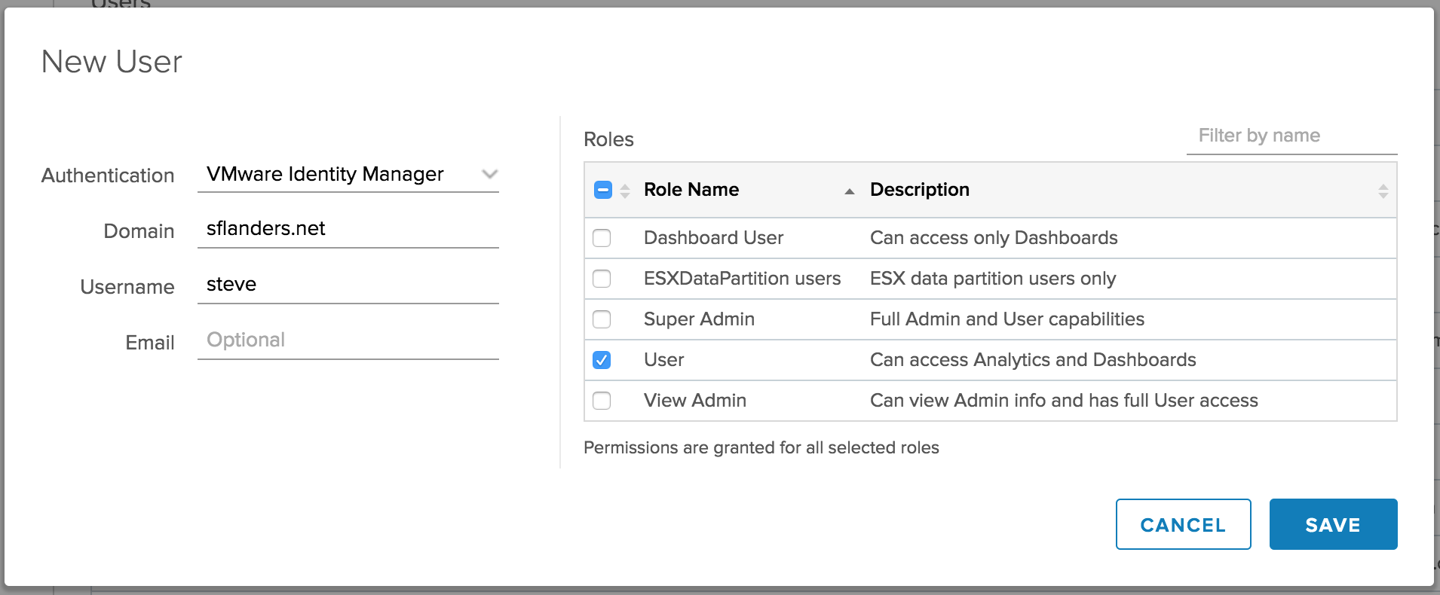Click sort arrows beside header checkbox
This screenshot has width=1440, height=595.
(x=625, y=191)
